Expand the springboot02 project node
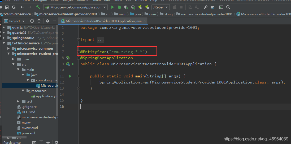The image size is (291, 144). pos(4,38)
